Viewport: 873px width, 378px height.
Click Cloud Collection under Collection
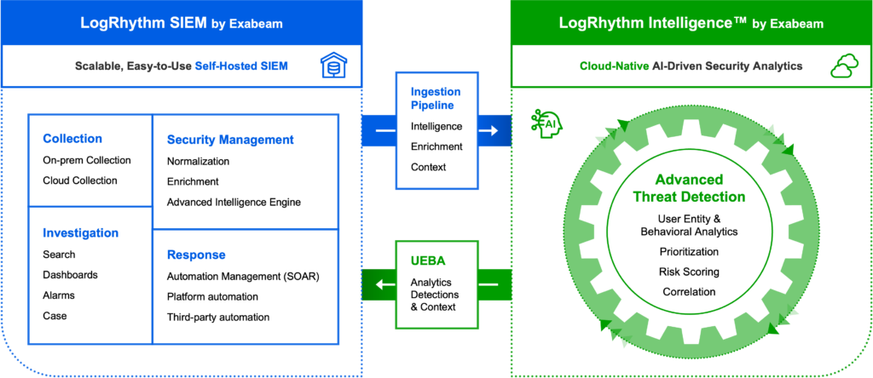tap(80, 180)
